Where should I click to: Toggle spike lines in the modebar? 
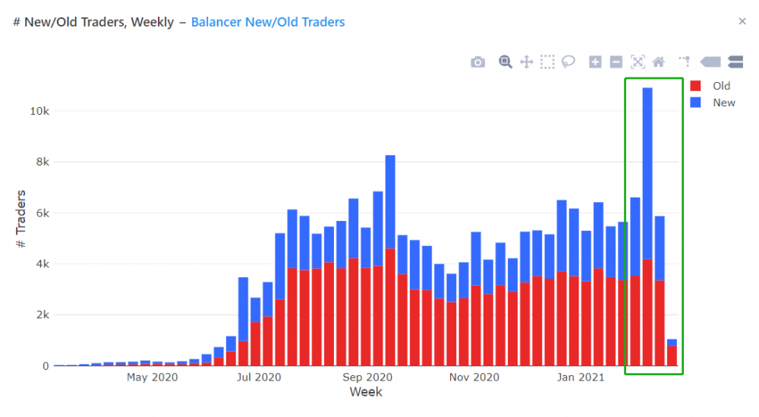pos(685,62)
